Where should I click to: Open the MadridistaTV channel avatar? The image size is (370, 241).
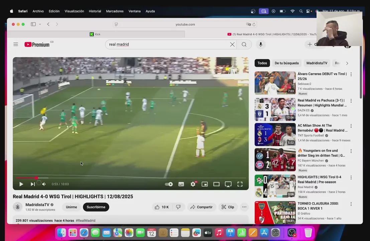(x=18, y=207)
